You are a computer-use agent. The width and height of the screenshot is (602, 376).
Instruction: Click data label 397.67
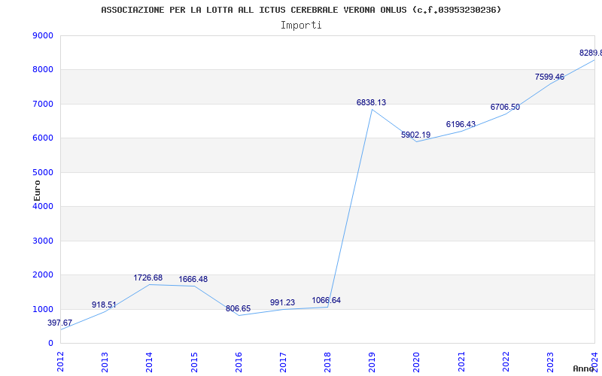[60, 323]
